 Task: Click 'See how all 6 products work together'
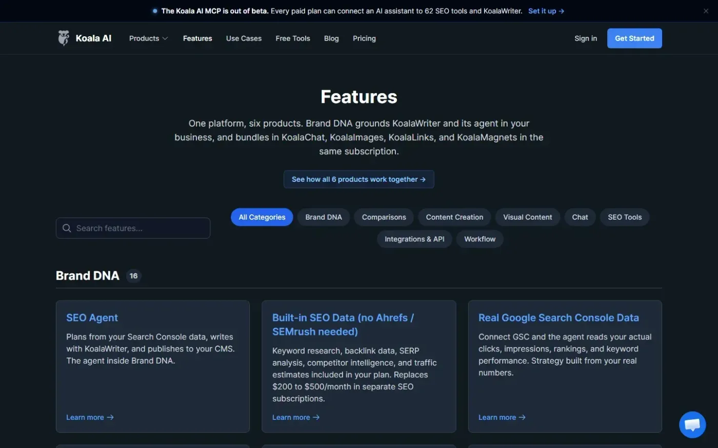[x=359, y=179]
